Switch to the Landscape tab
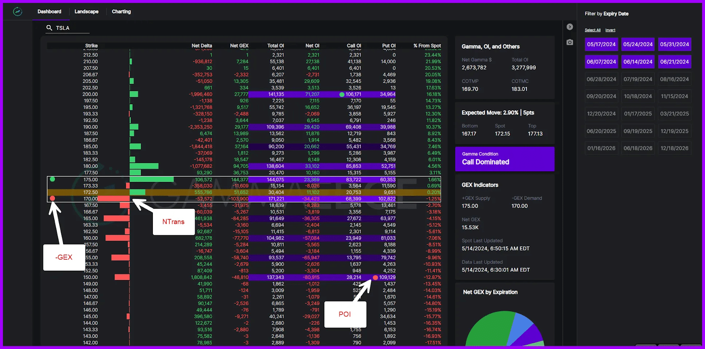This screenshot has height=349, width=705. (x=86, y=11)
